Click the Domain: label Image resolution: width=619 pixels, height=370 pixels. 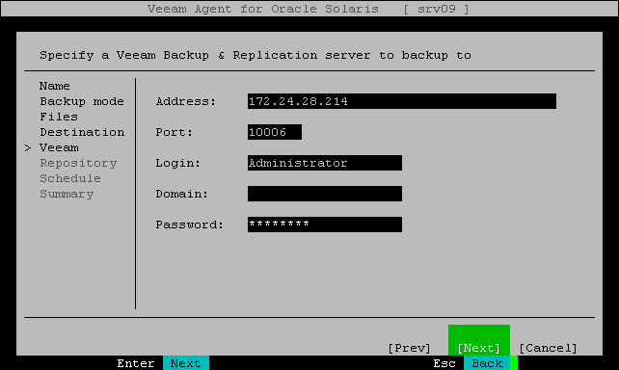181,194
